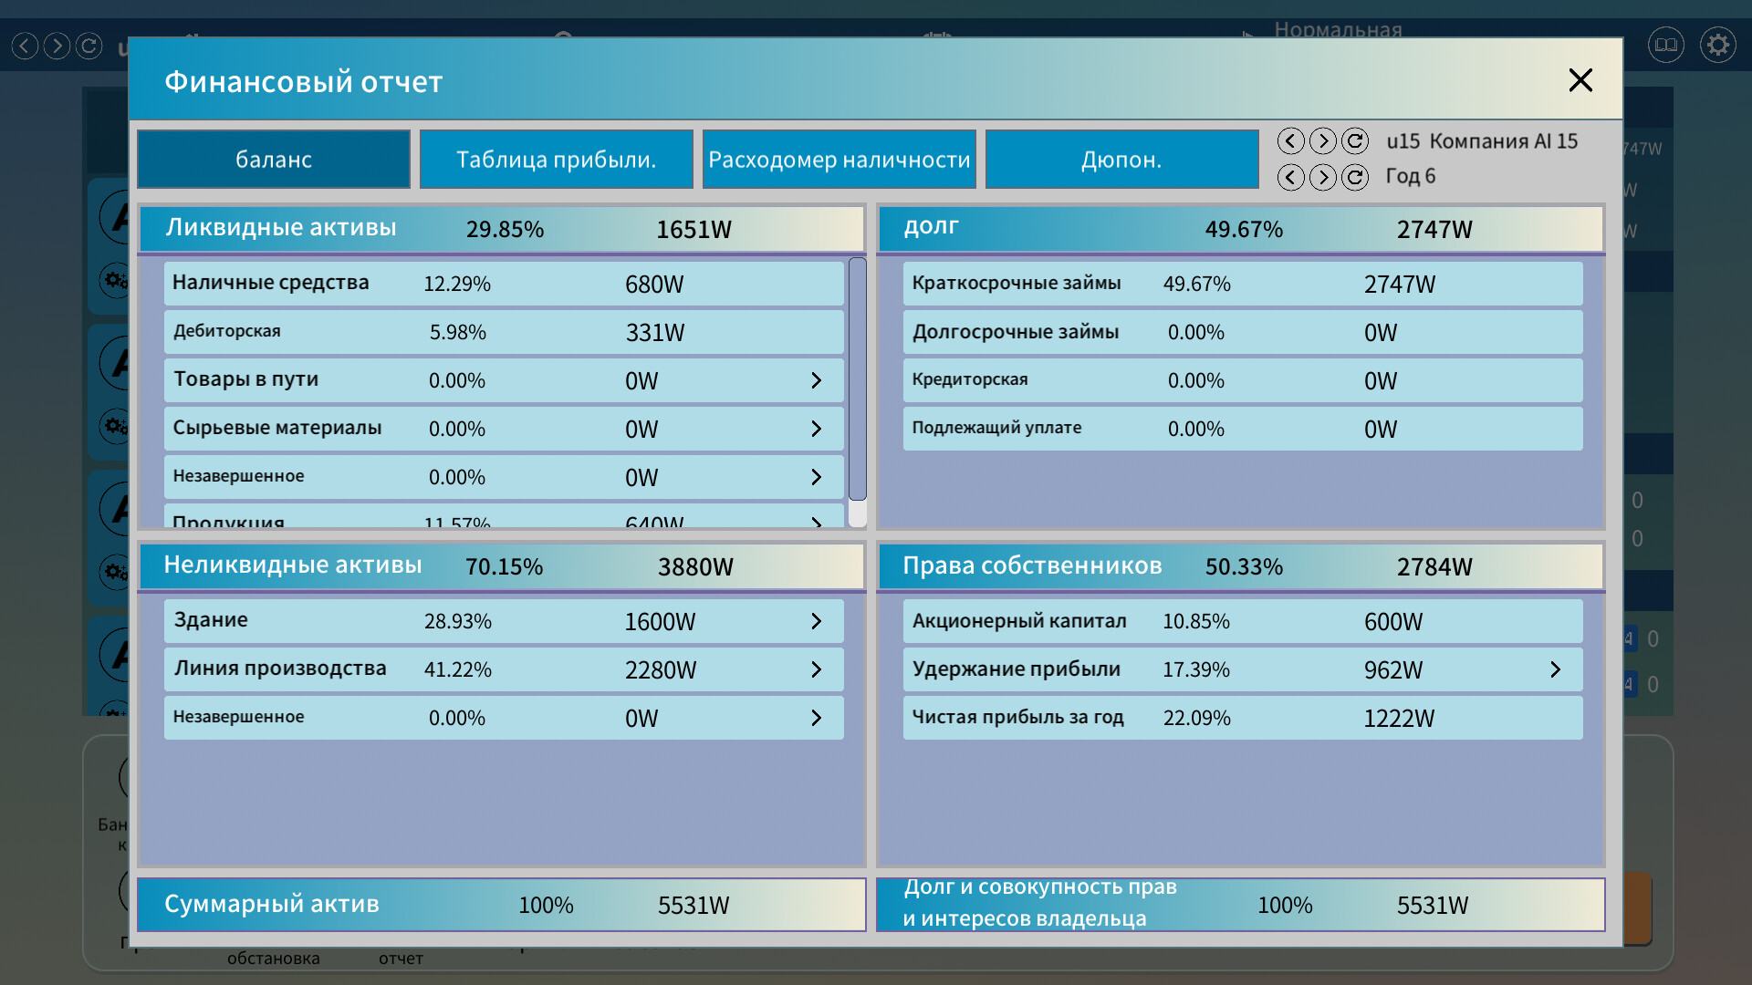Select the баланс tab
The image size is (1752, 985).
coord(274,160)
